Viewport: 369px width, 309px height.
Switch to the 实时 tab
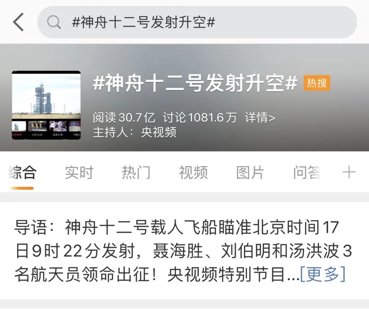[x=79, y=172]
